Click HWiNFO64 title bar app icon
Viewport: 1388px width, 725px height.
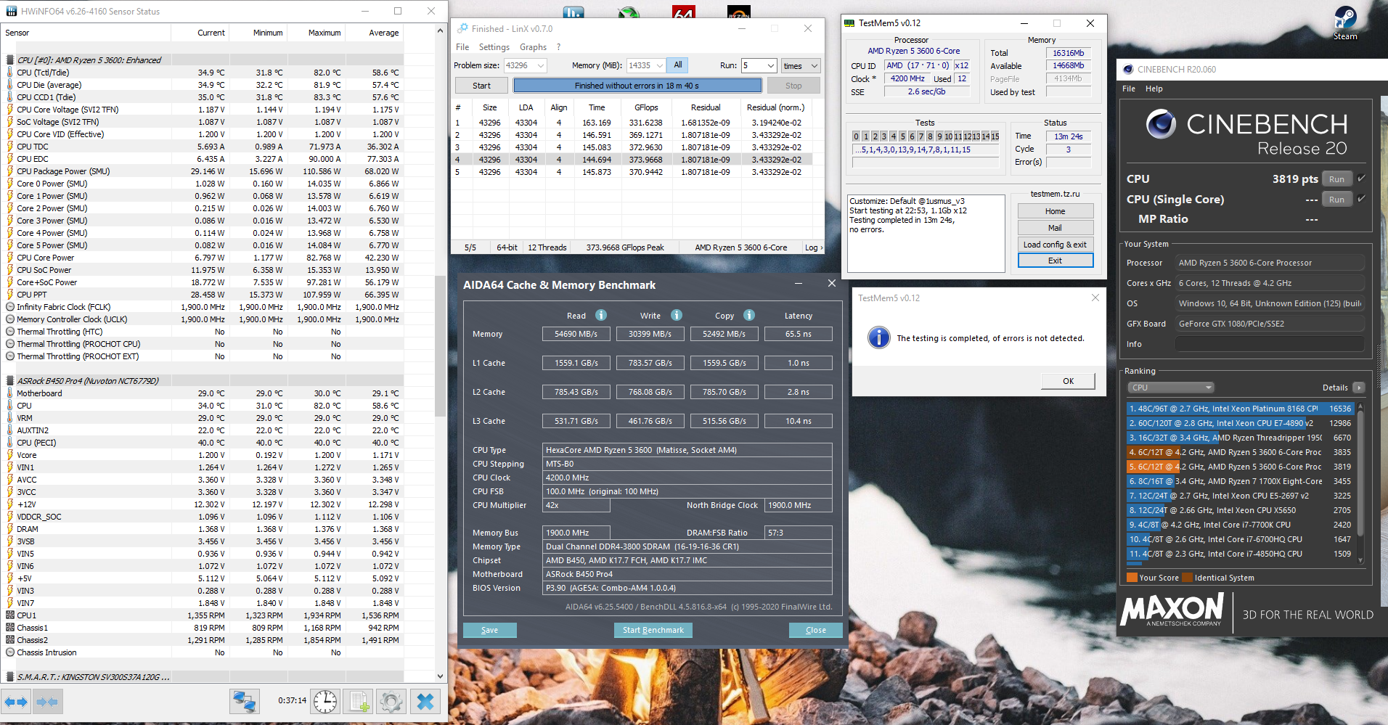tap(12, 12)
